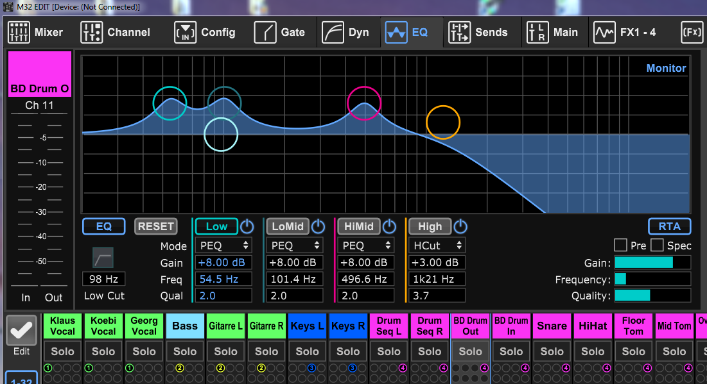
Task: Click the EQ waveform icon
Action: (396, 33)
